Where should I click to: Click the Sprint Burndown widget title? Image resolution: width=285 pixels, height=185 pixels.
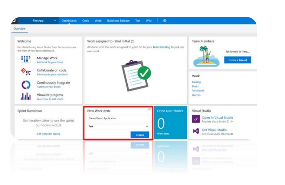(30, 111)
